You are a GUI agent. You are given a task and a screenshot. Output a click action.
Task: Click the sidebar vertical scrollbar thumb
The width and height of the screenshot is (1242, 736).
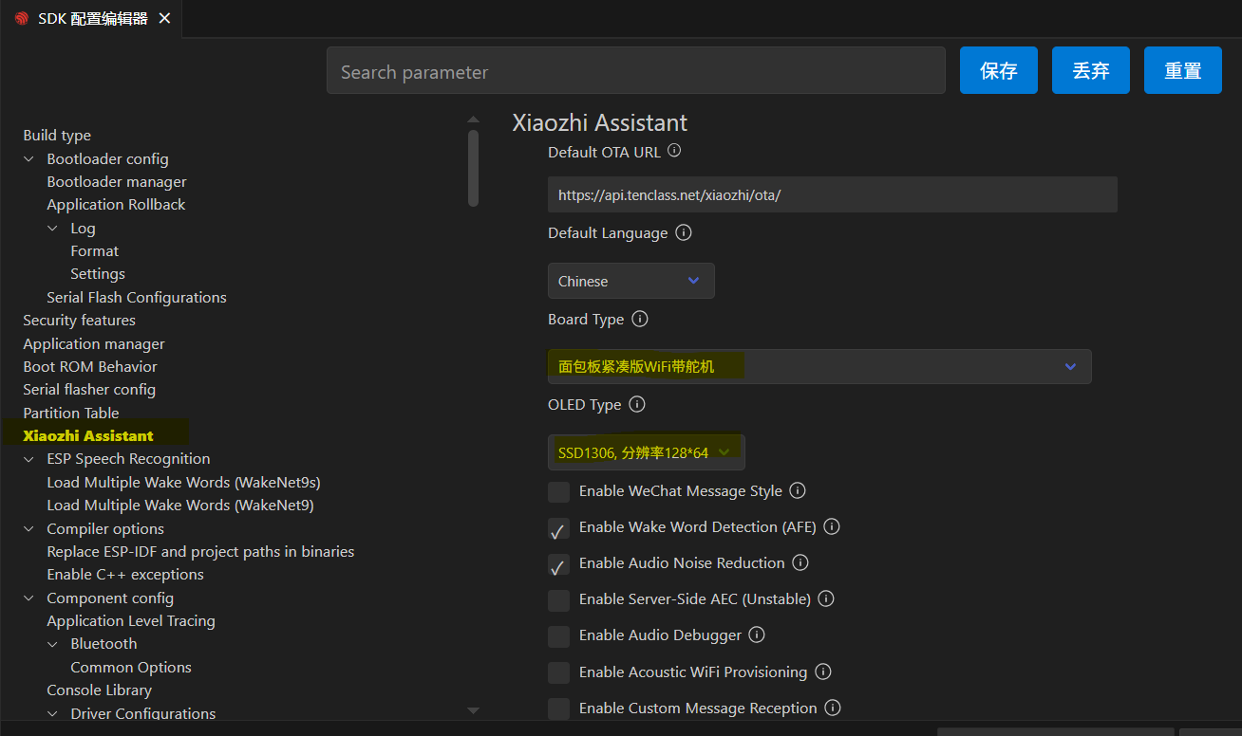(x=473, y=168)
